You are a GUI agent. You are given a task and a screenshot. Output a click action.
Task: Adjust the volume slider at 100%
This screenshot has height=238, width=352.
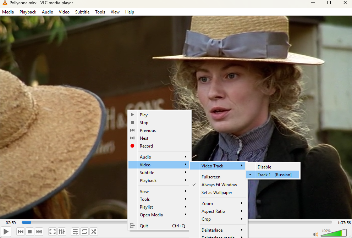(x=334, y=233)
